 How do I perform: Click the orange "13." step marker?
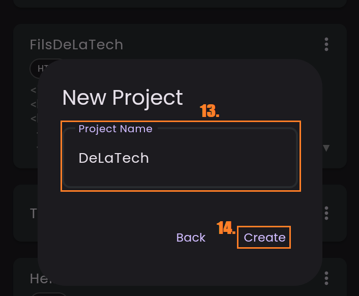click(x=210, y=111)
